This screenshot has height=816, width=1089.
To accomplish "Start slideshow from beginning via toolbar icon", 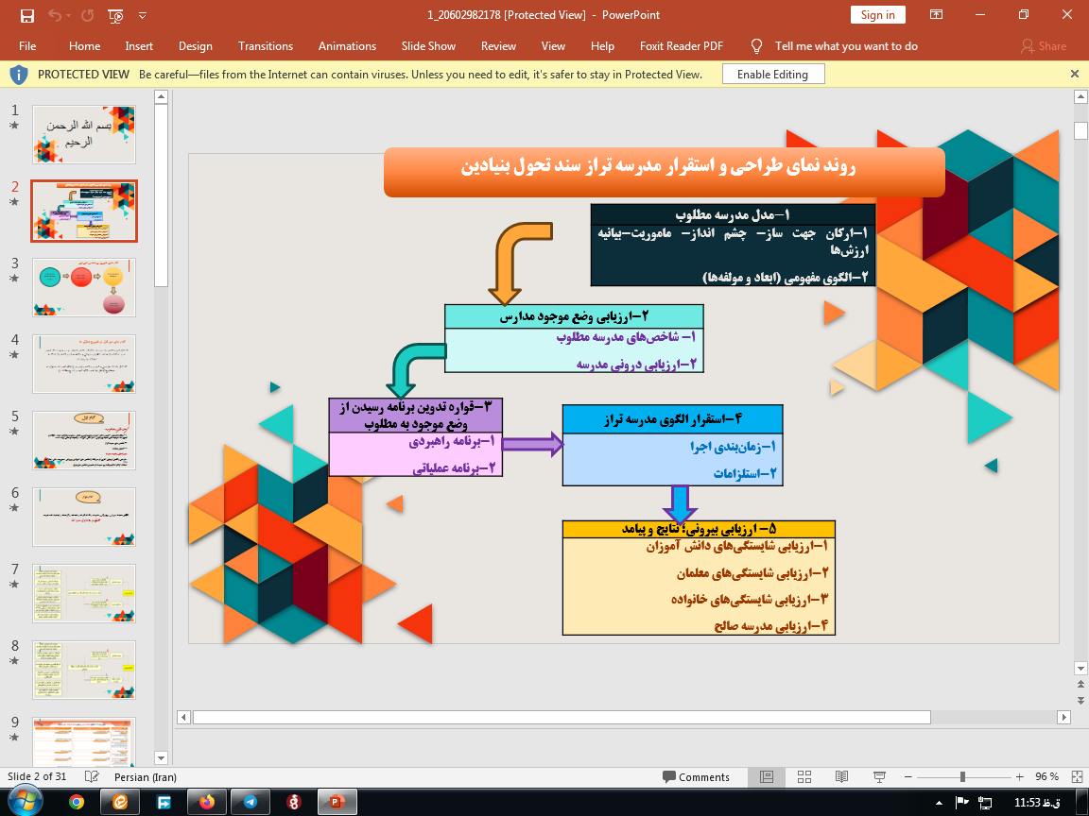I will 115,15.
